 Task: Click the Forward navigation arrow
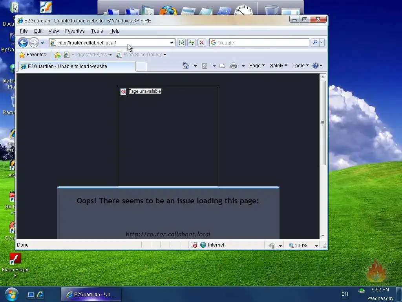34,42
